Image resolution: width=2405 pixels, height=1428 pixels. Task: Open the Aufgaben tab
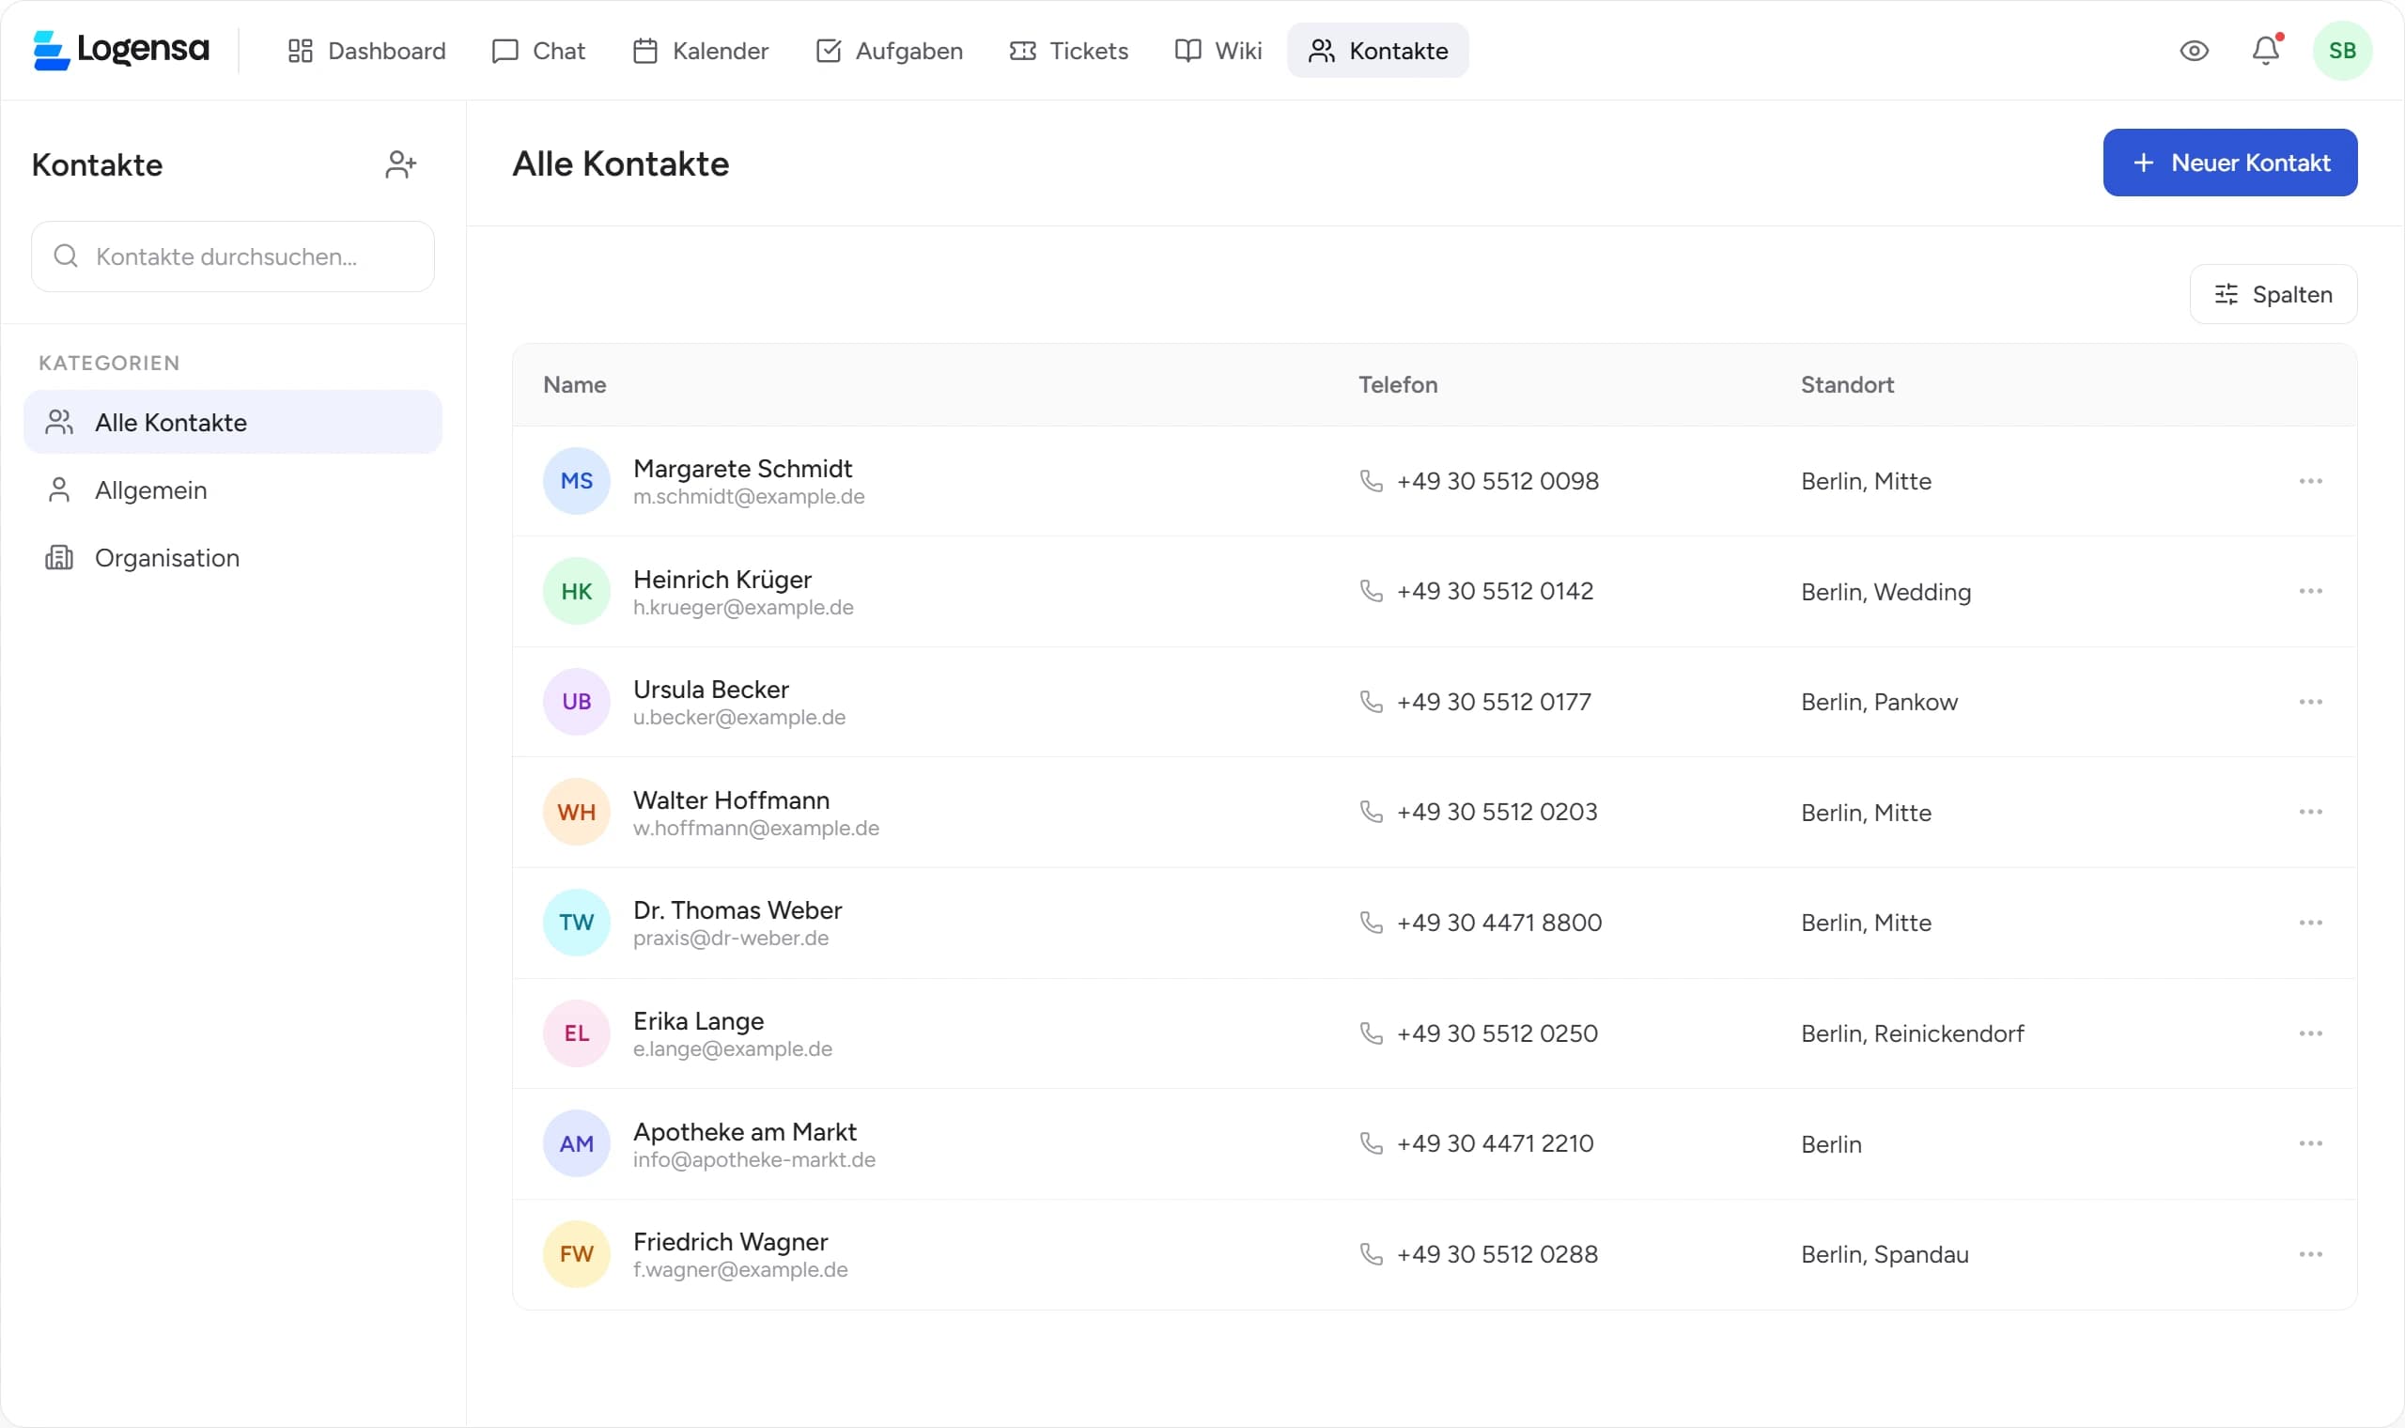pos(889,50)
